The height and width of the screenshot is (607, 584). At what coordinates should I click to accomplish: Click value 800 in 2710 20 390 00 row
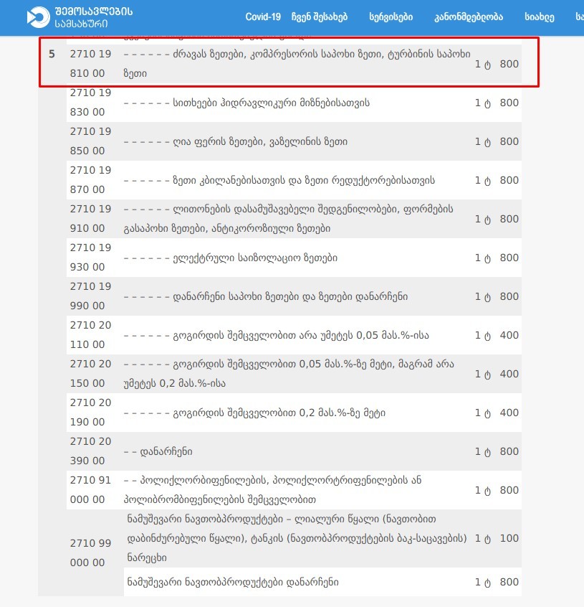509,451
